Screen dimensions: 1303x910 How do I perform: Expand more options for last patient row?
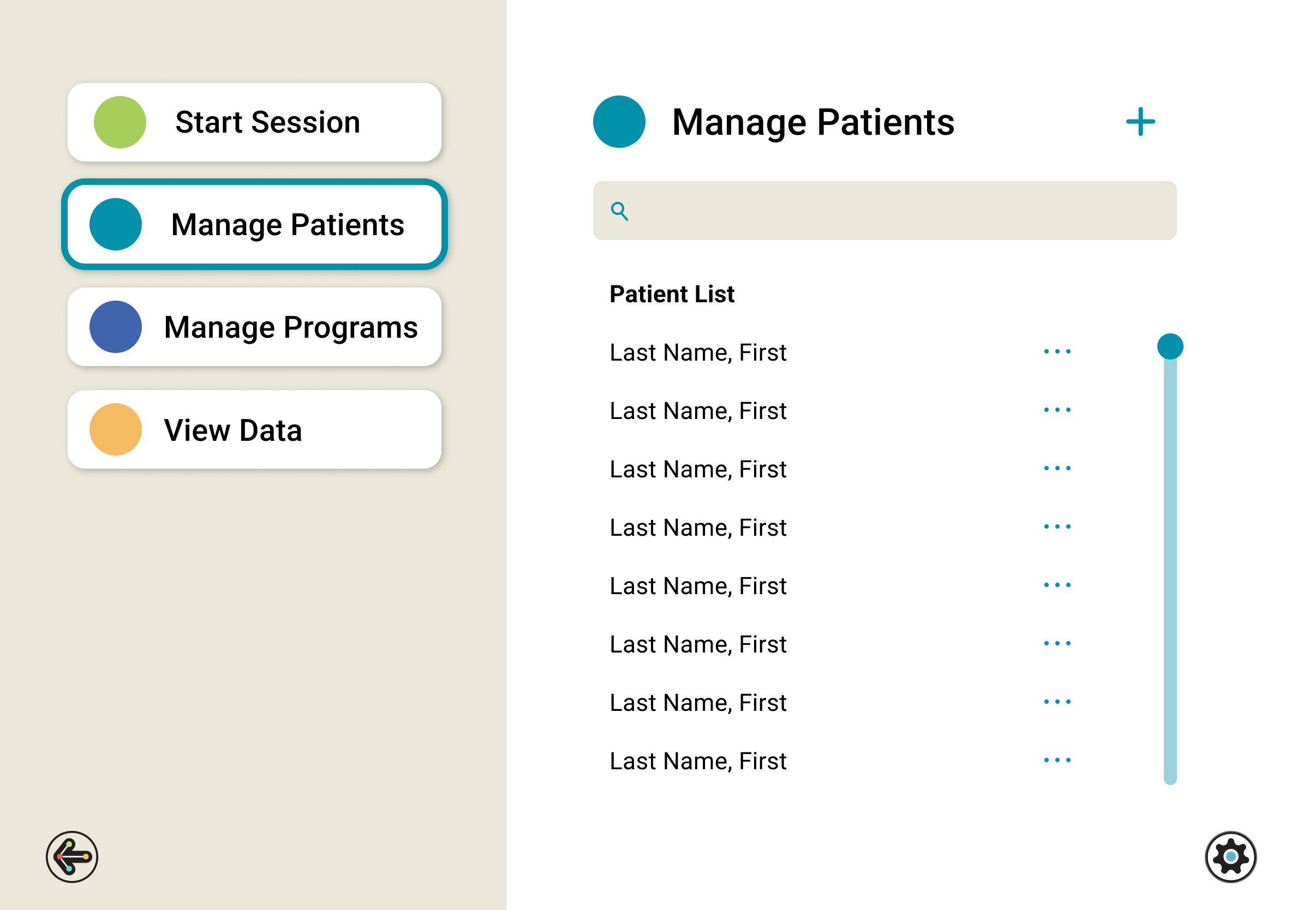tap(1057, 760)
